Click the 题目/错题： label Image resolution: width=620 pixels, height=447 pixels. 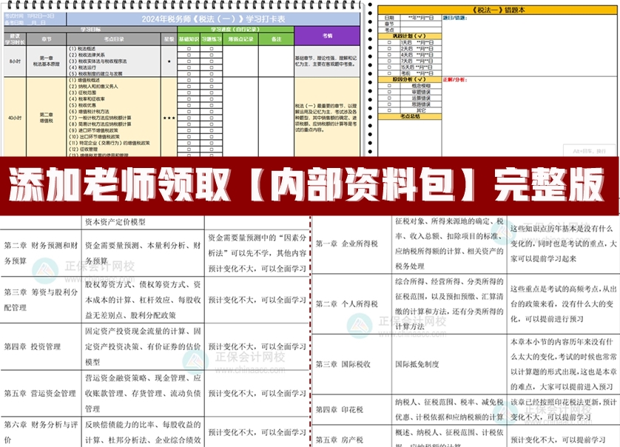[x=455, y=18]
